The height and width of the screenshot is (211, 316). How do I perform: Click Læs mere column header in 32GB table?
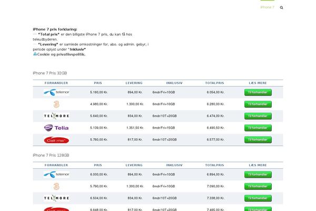(x=258, y=83)
